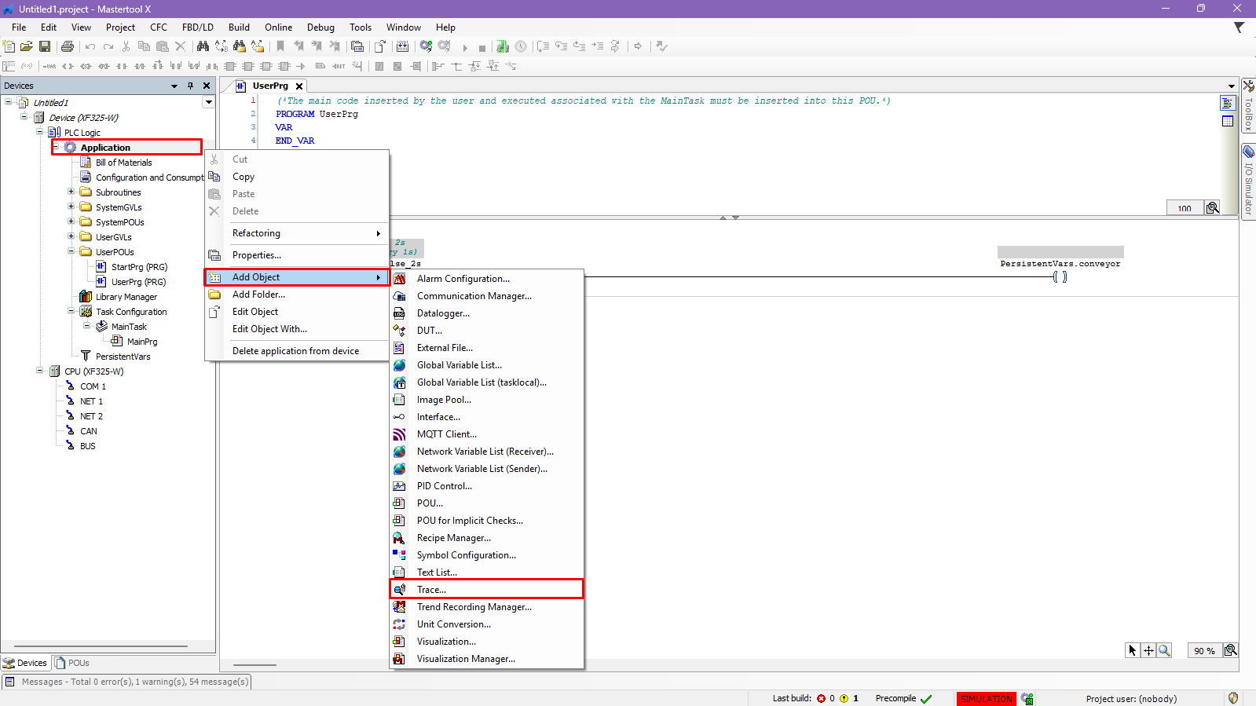
Task: Toggle the Devices panel pin (auto hide)
Action: [x=190, y=86]
